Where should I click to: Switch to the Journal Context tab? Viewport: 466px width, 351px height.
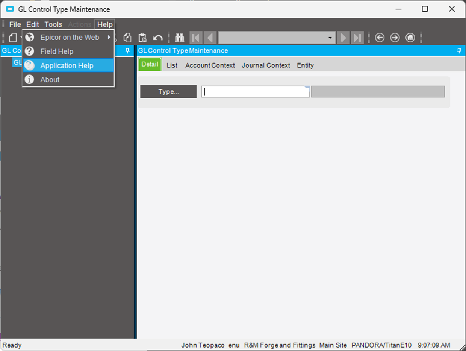click(266, 65)
